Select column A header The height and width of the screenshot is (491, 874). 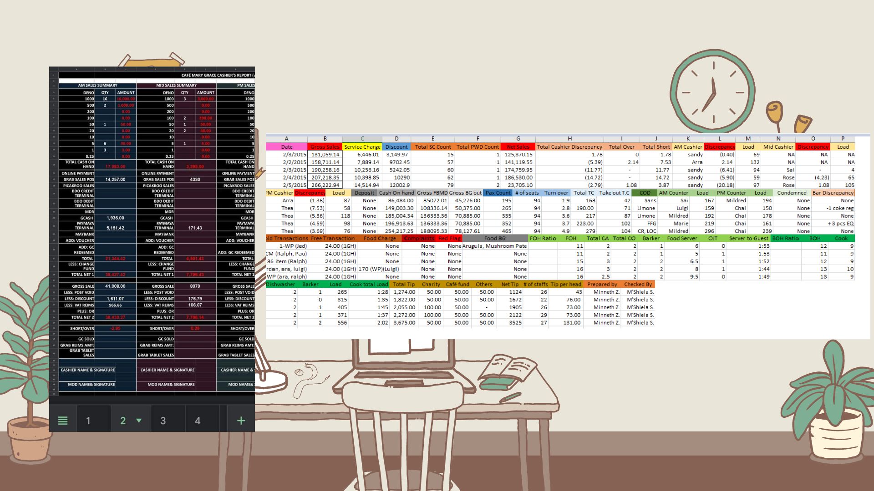[x=286, y=139]
